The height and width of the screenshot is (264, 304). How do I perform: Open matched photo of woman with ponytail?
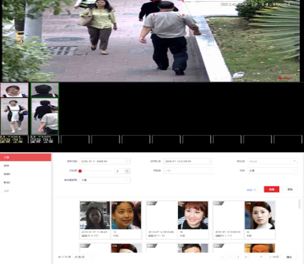click(x=260, y=215)
